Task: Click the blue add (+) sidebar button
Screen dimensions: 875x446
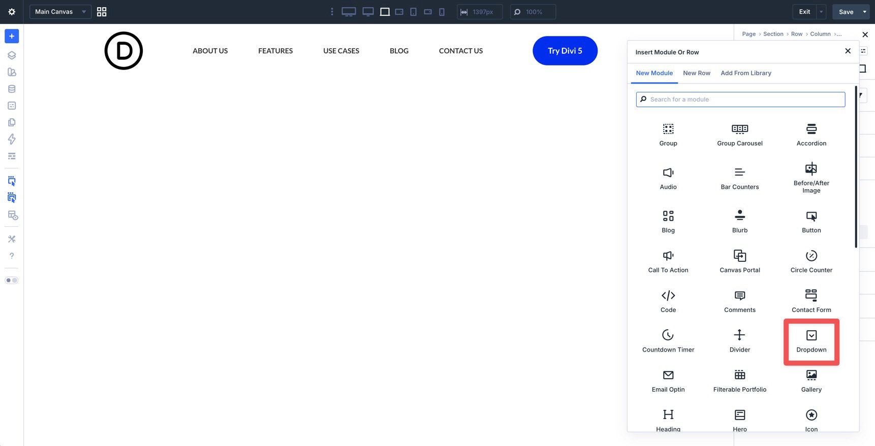Action: point(12,36)
